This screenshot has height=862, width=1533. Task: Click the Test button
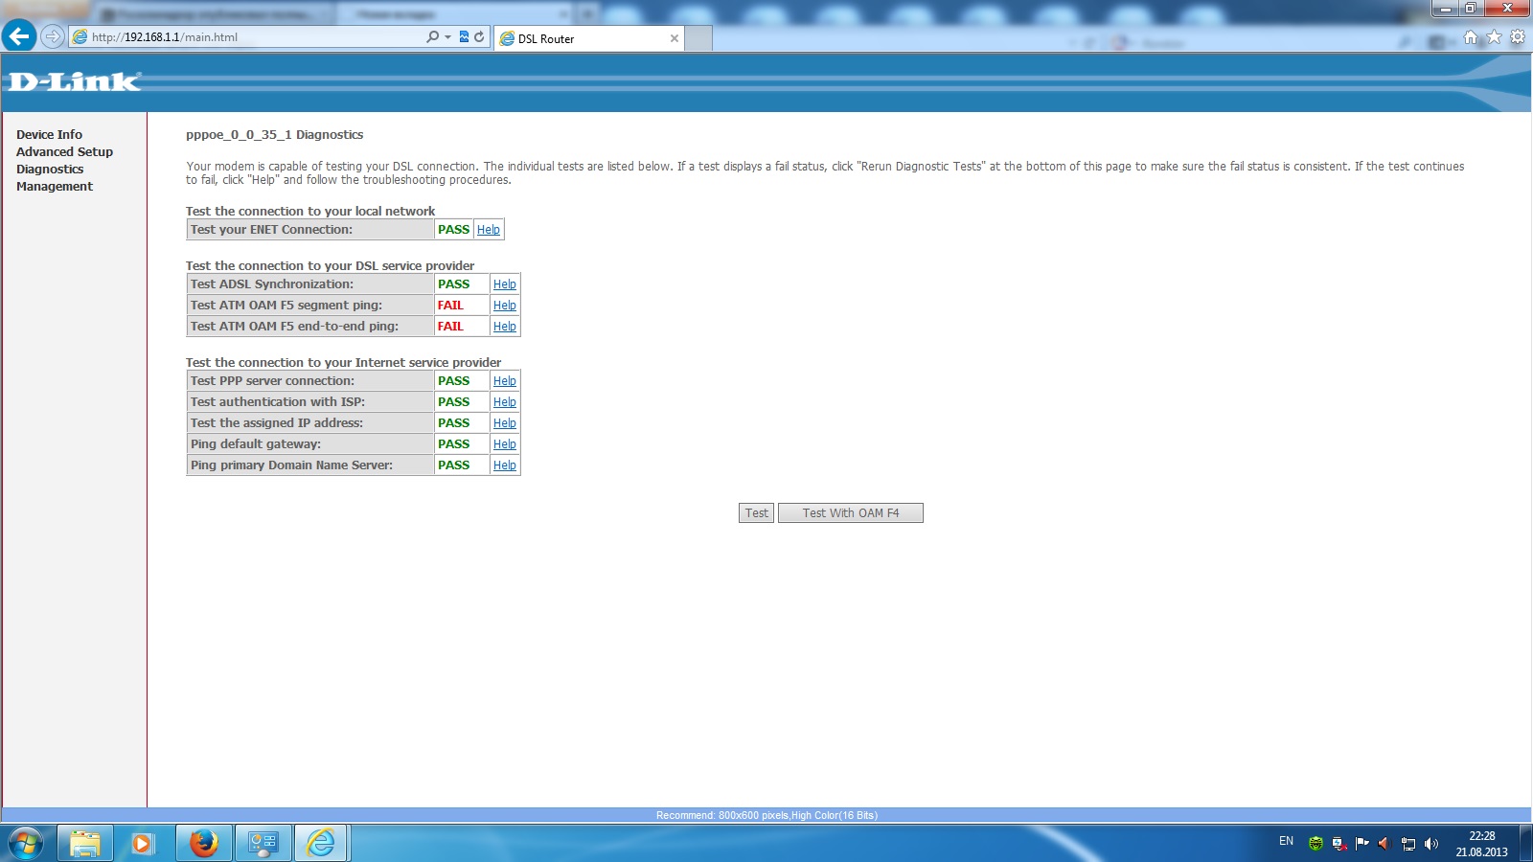point(756,513)
